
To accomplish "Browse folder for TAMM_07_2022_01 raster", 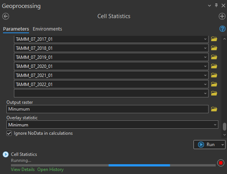I will [x=214, y=84].
